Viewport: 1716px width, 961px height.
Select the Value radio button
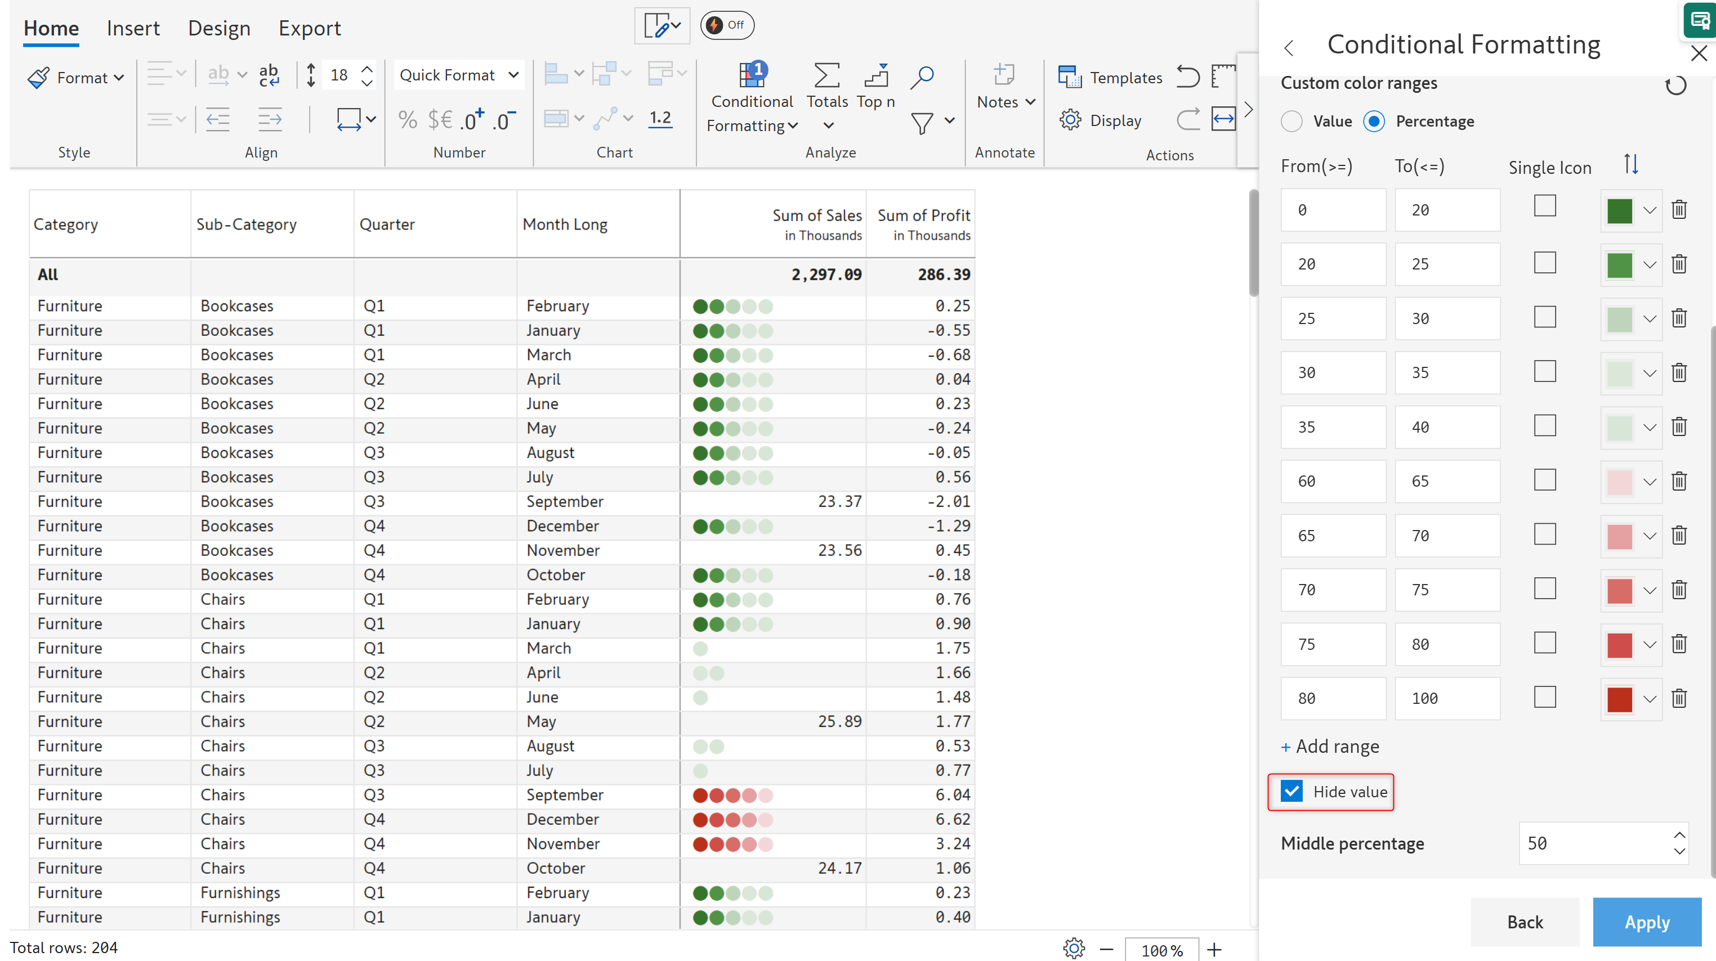(x=1292, y=121)
